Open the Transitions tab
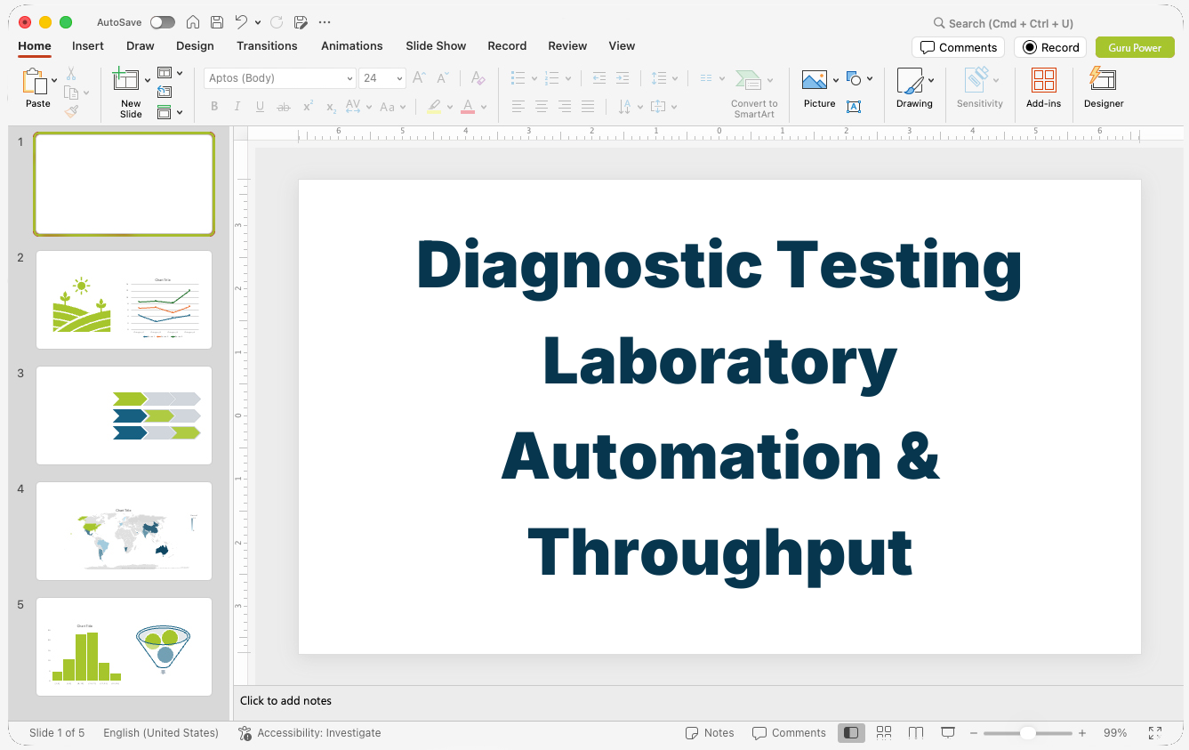The image size is (1189, 750). coord(267,45)
